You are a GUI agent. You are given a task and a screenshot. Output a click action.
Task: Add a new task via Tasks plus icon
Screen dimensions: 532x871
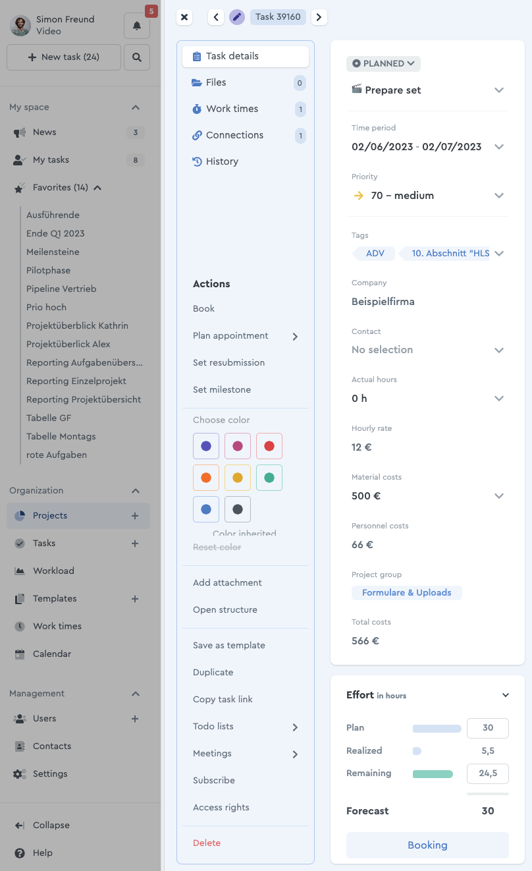(x=135, y=544)
